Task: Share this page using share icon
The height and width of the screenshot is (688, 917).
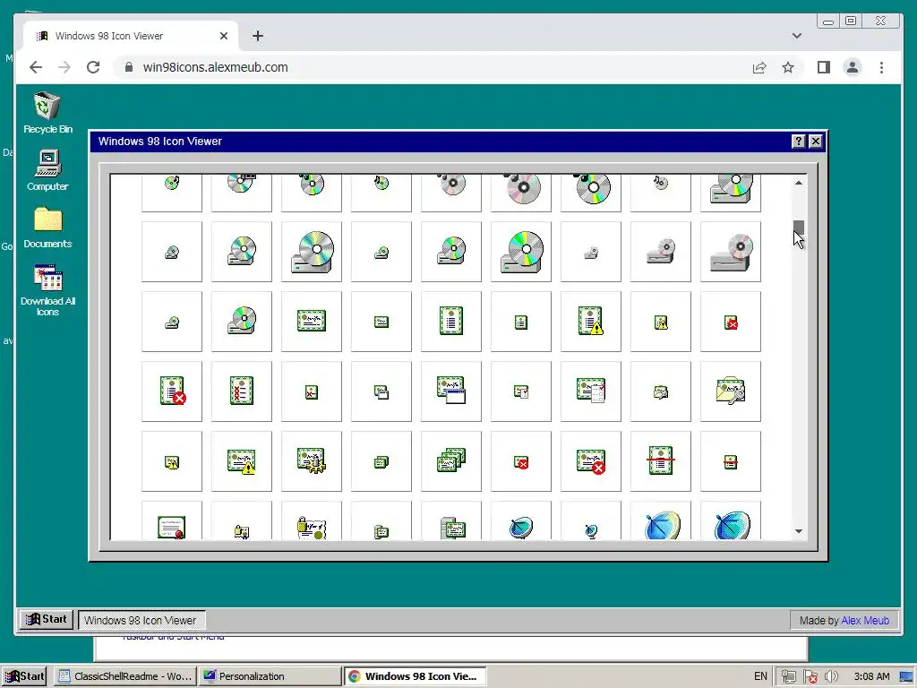Action: click(x=759, y=67)
